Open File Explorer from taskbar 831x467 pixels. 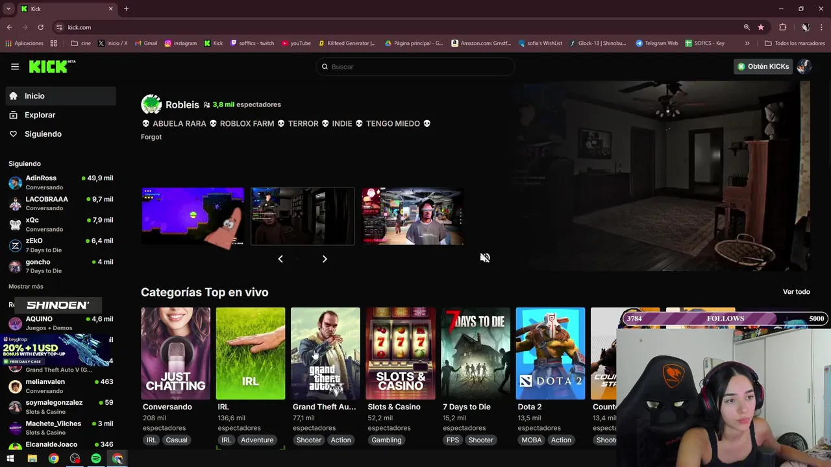(32, 459)
